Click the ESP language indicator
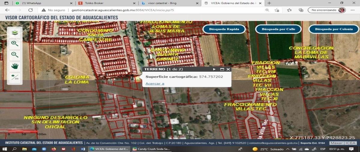This screenshot has height=152, width=360. click(323, 149)
